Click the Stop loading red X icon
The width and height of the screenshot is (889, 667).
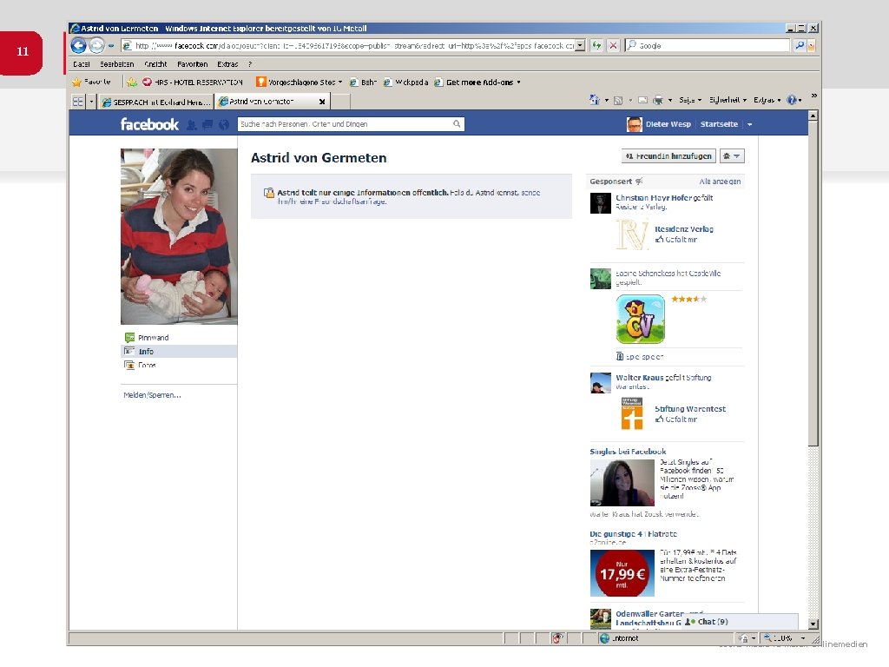pos(613,45)
